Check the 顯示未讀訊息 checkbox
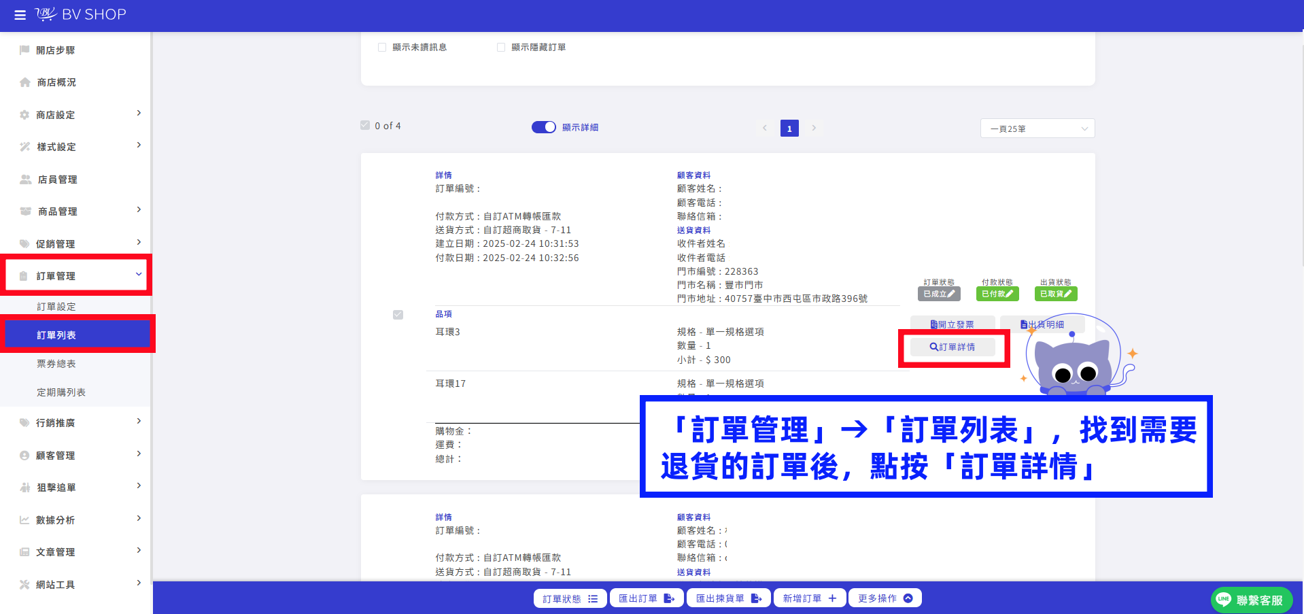This screenshot has height=614, width=1304. coord(382,48)
